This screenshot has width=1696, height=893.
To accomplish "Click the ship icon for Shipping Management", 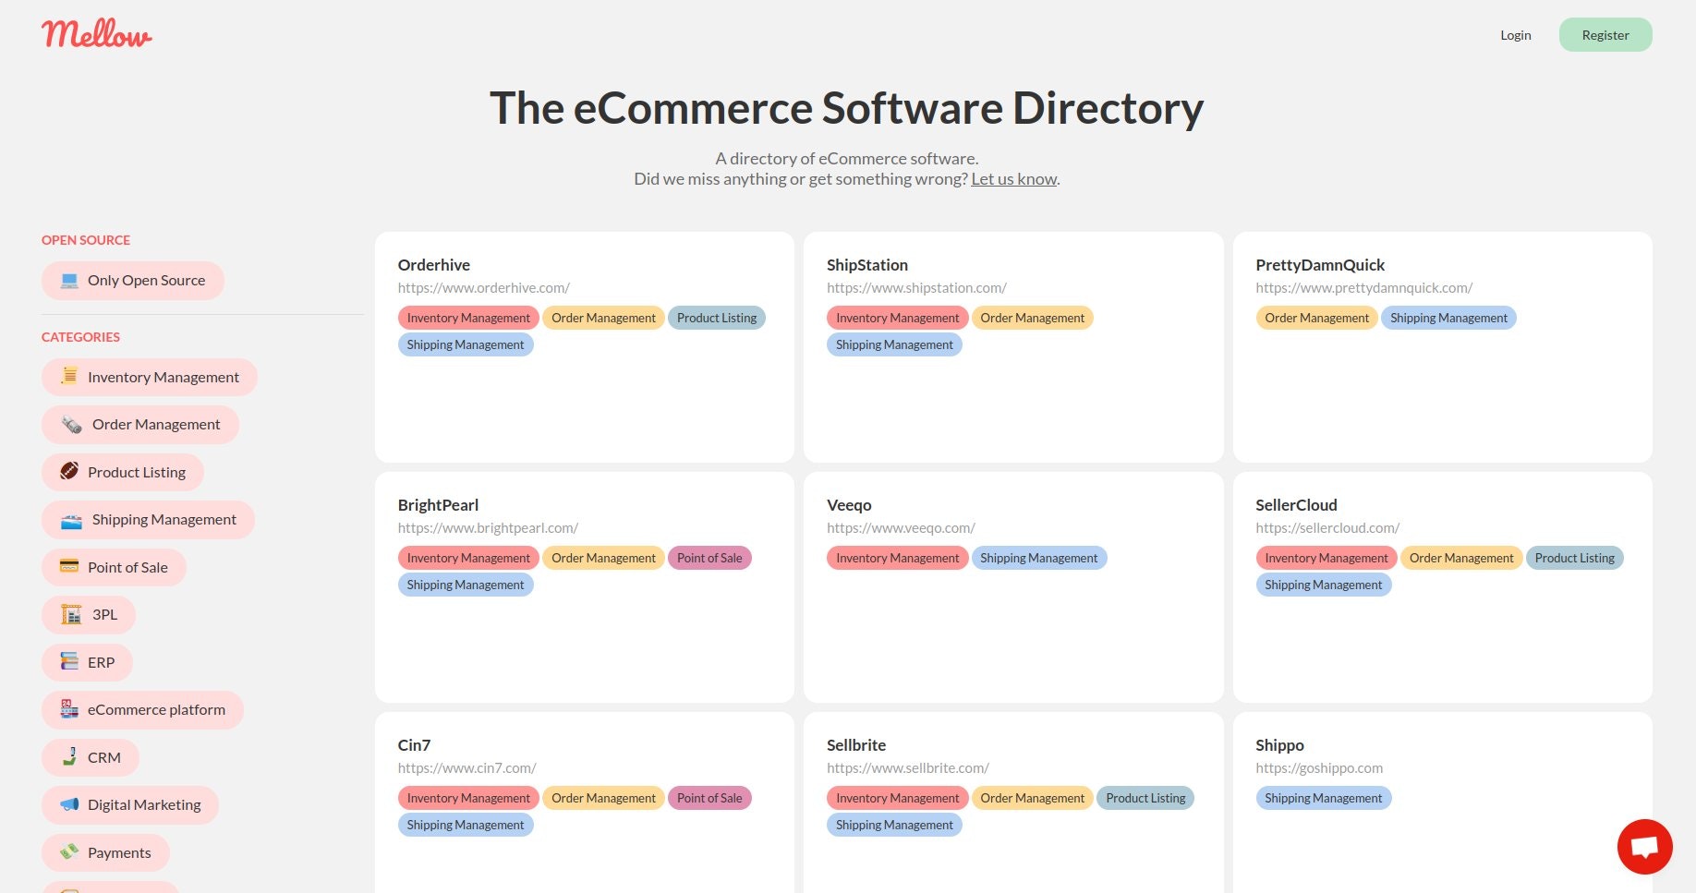I will 71,520.
